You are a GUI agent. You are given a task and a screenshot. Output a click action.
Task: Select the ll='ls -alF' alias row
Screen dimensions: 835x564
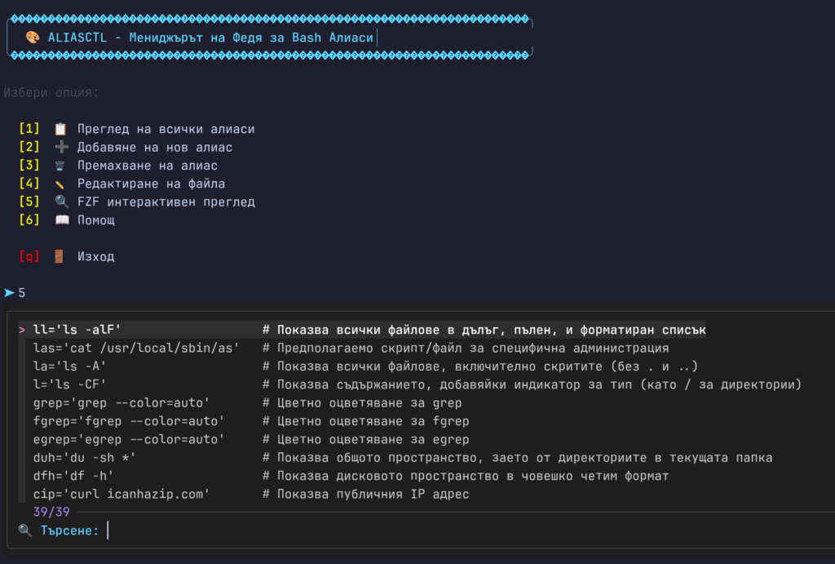(x=77, y=330)
